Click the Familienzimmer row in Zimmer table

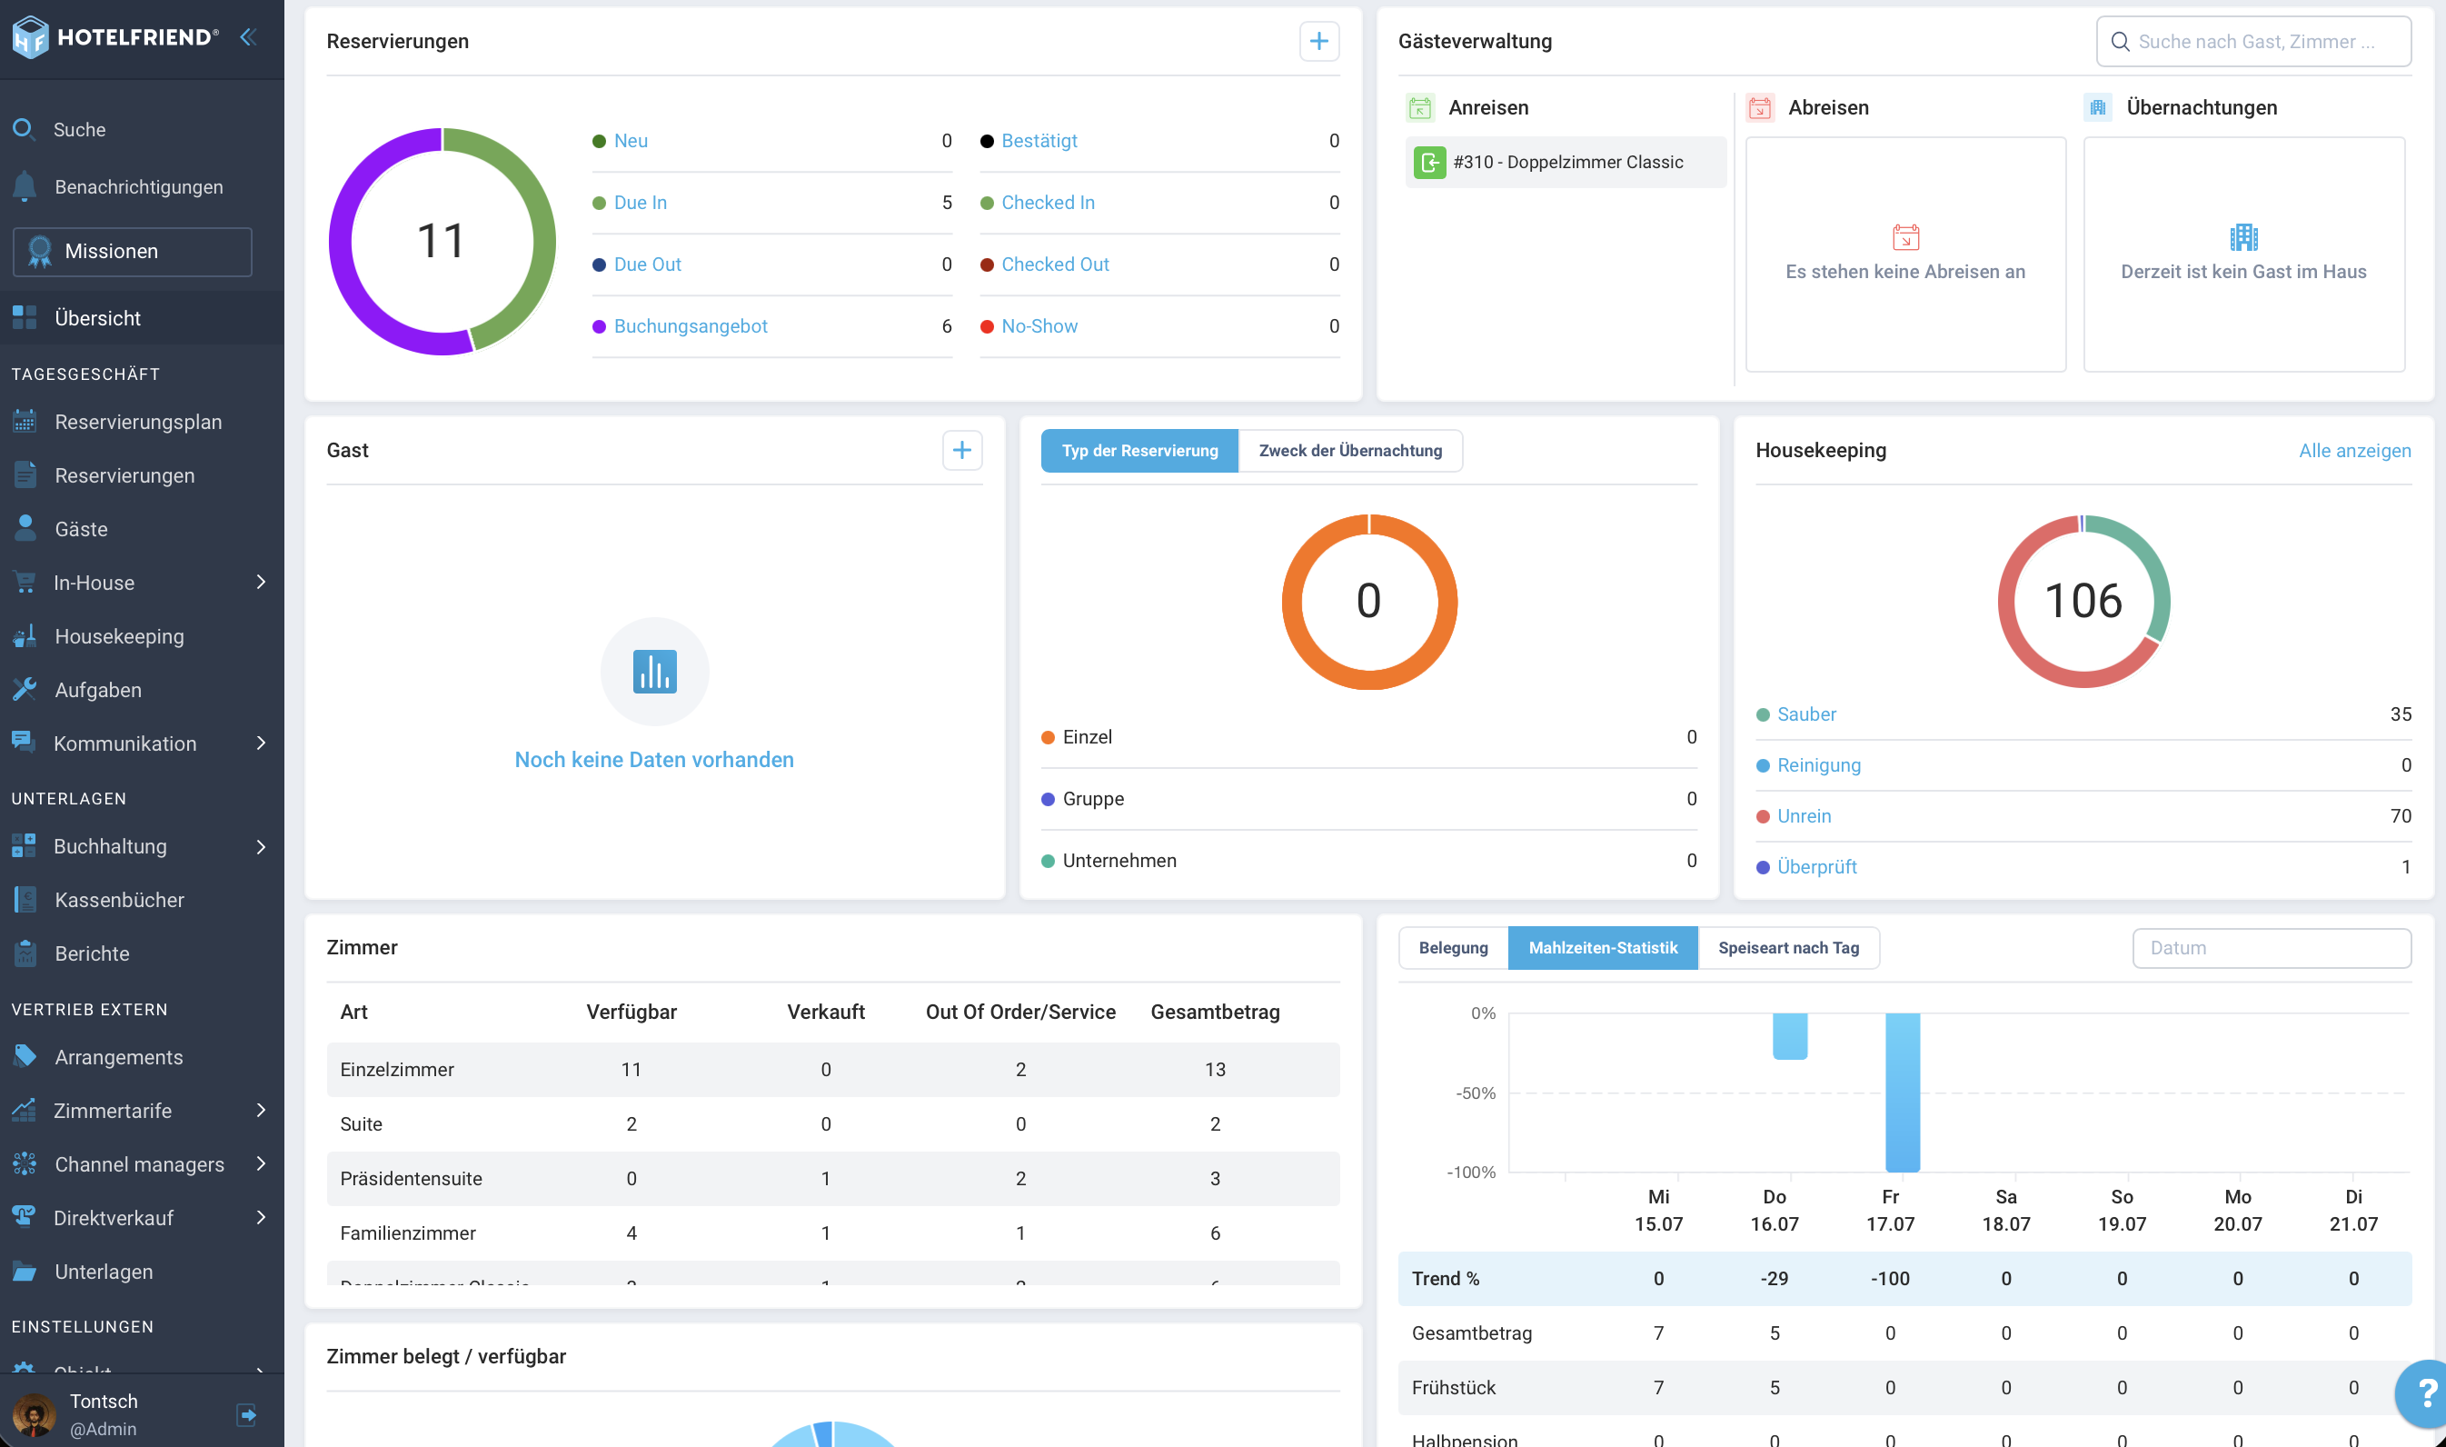833,1232
